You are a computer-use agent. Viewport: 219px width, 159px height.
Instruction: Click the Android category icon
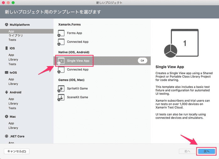tap(6, 92)
